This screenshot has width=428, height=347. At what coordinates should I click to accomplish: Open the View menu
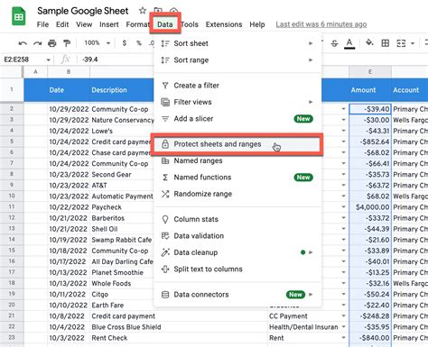coord(84,24)
